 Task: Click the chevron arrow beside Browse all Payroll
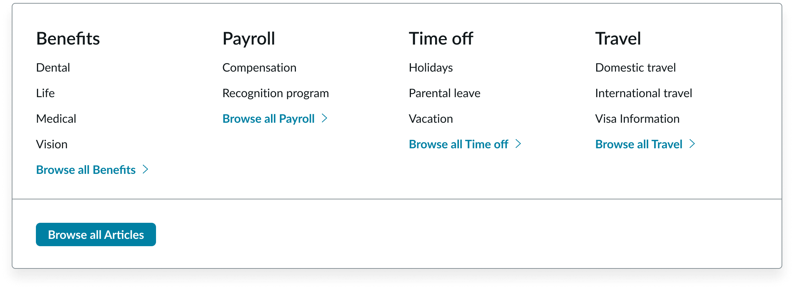click(325, 118)
